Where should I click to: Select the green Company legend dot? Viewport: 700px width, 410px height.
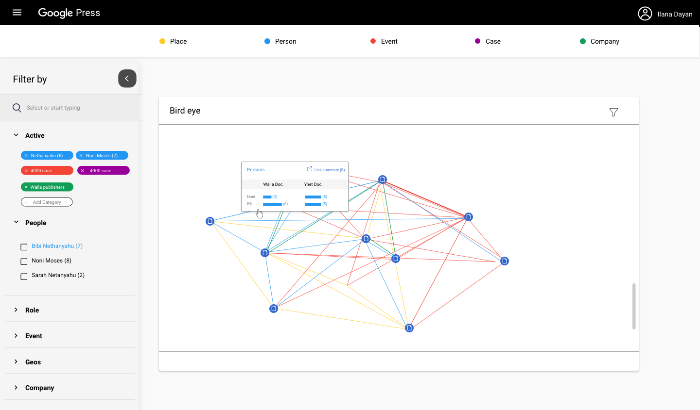pyautogui.click(x=583, y=41)
